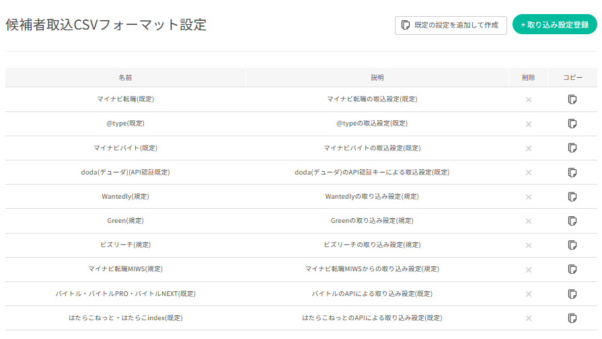Copy the doda(デューダ) API setting
This screenshot has width=602, height=339.
pyautogui.click(x=572, y=173)
